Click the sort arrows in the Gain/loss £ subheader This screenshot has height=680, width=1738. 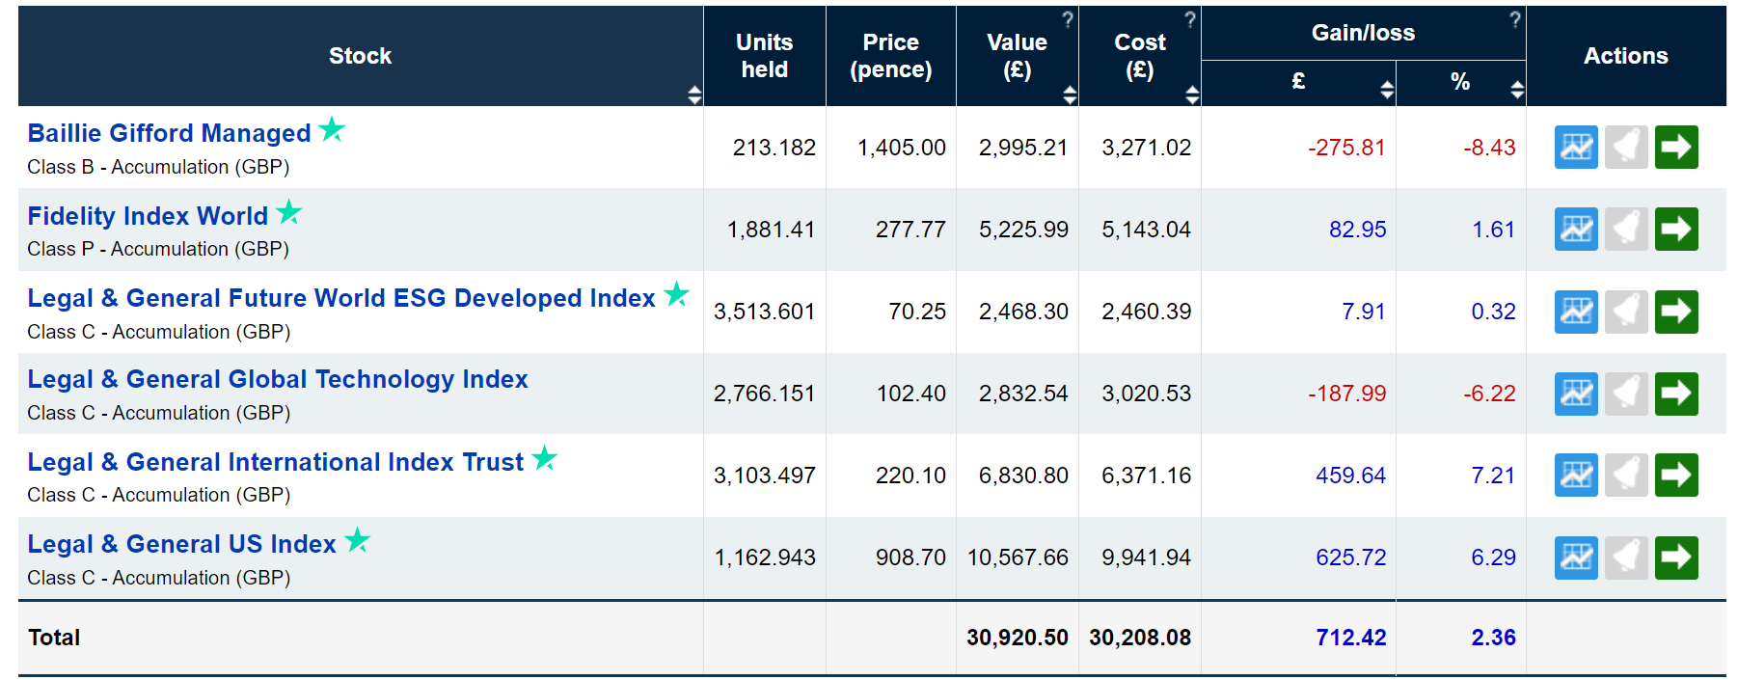(1387, 90)
